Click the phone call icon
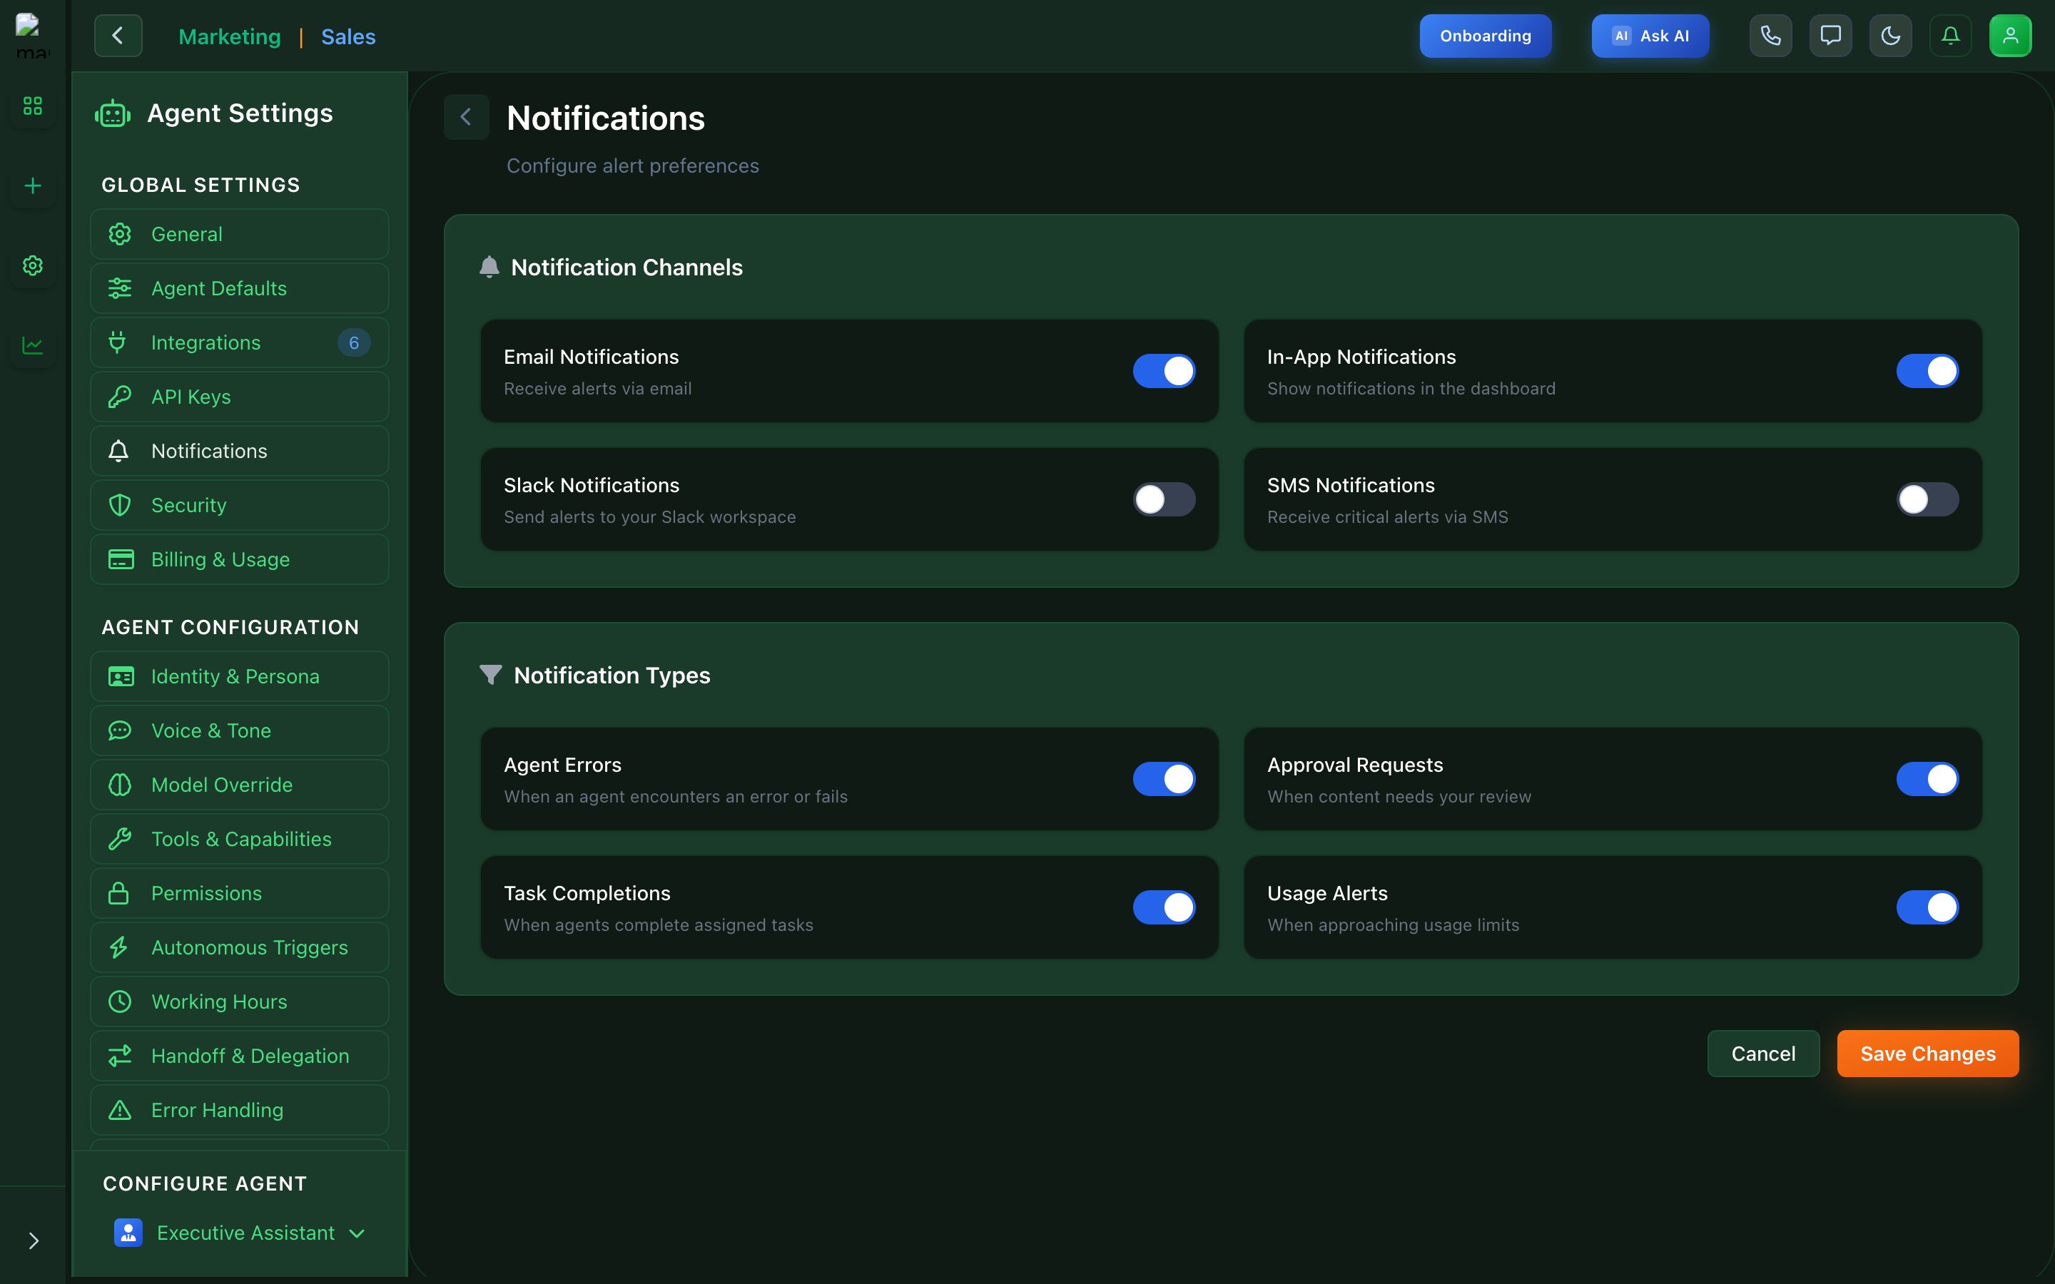 pos(1770,36)
